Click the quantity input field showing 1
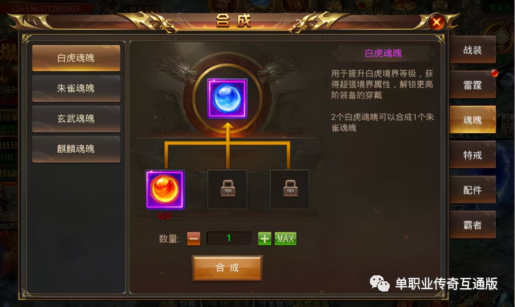 [x=229, y=238]
